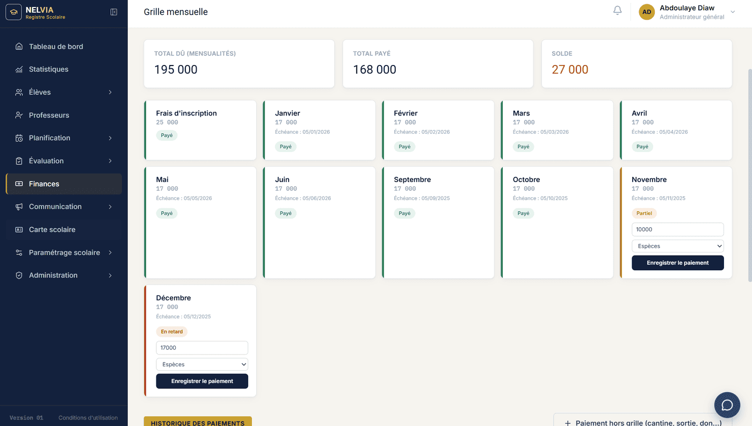Open Statistiques menu item
Screen dimensions: 752x426
(63, 69)
